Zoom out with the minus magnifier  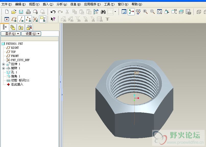click(x=152, y=12)
